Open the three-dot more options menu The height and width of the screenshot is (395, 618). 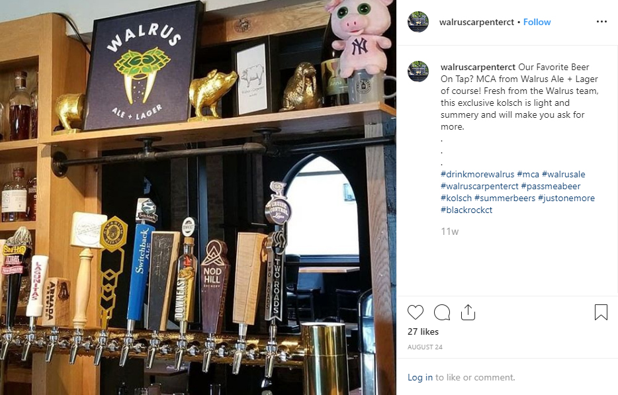[x=601, y=22]
